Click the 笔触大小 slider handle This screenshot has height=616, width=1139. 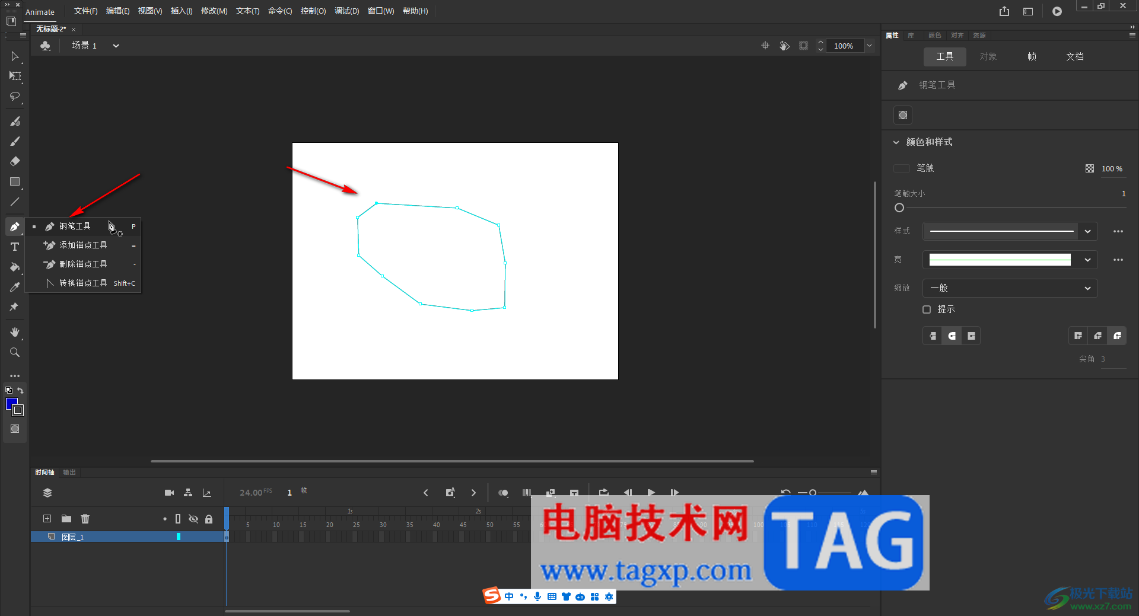pos(899,208)
